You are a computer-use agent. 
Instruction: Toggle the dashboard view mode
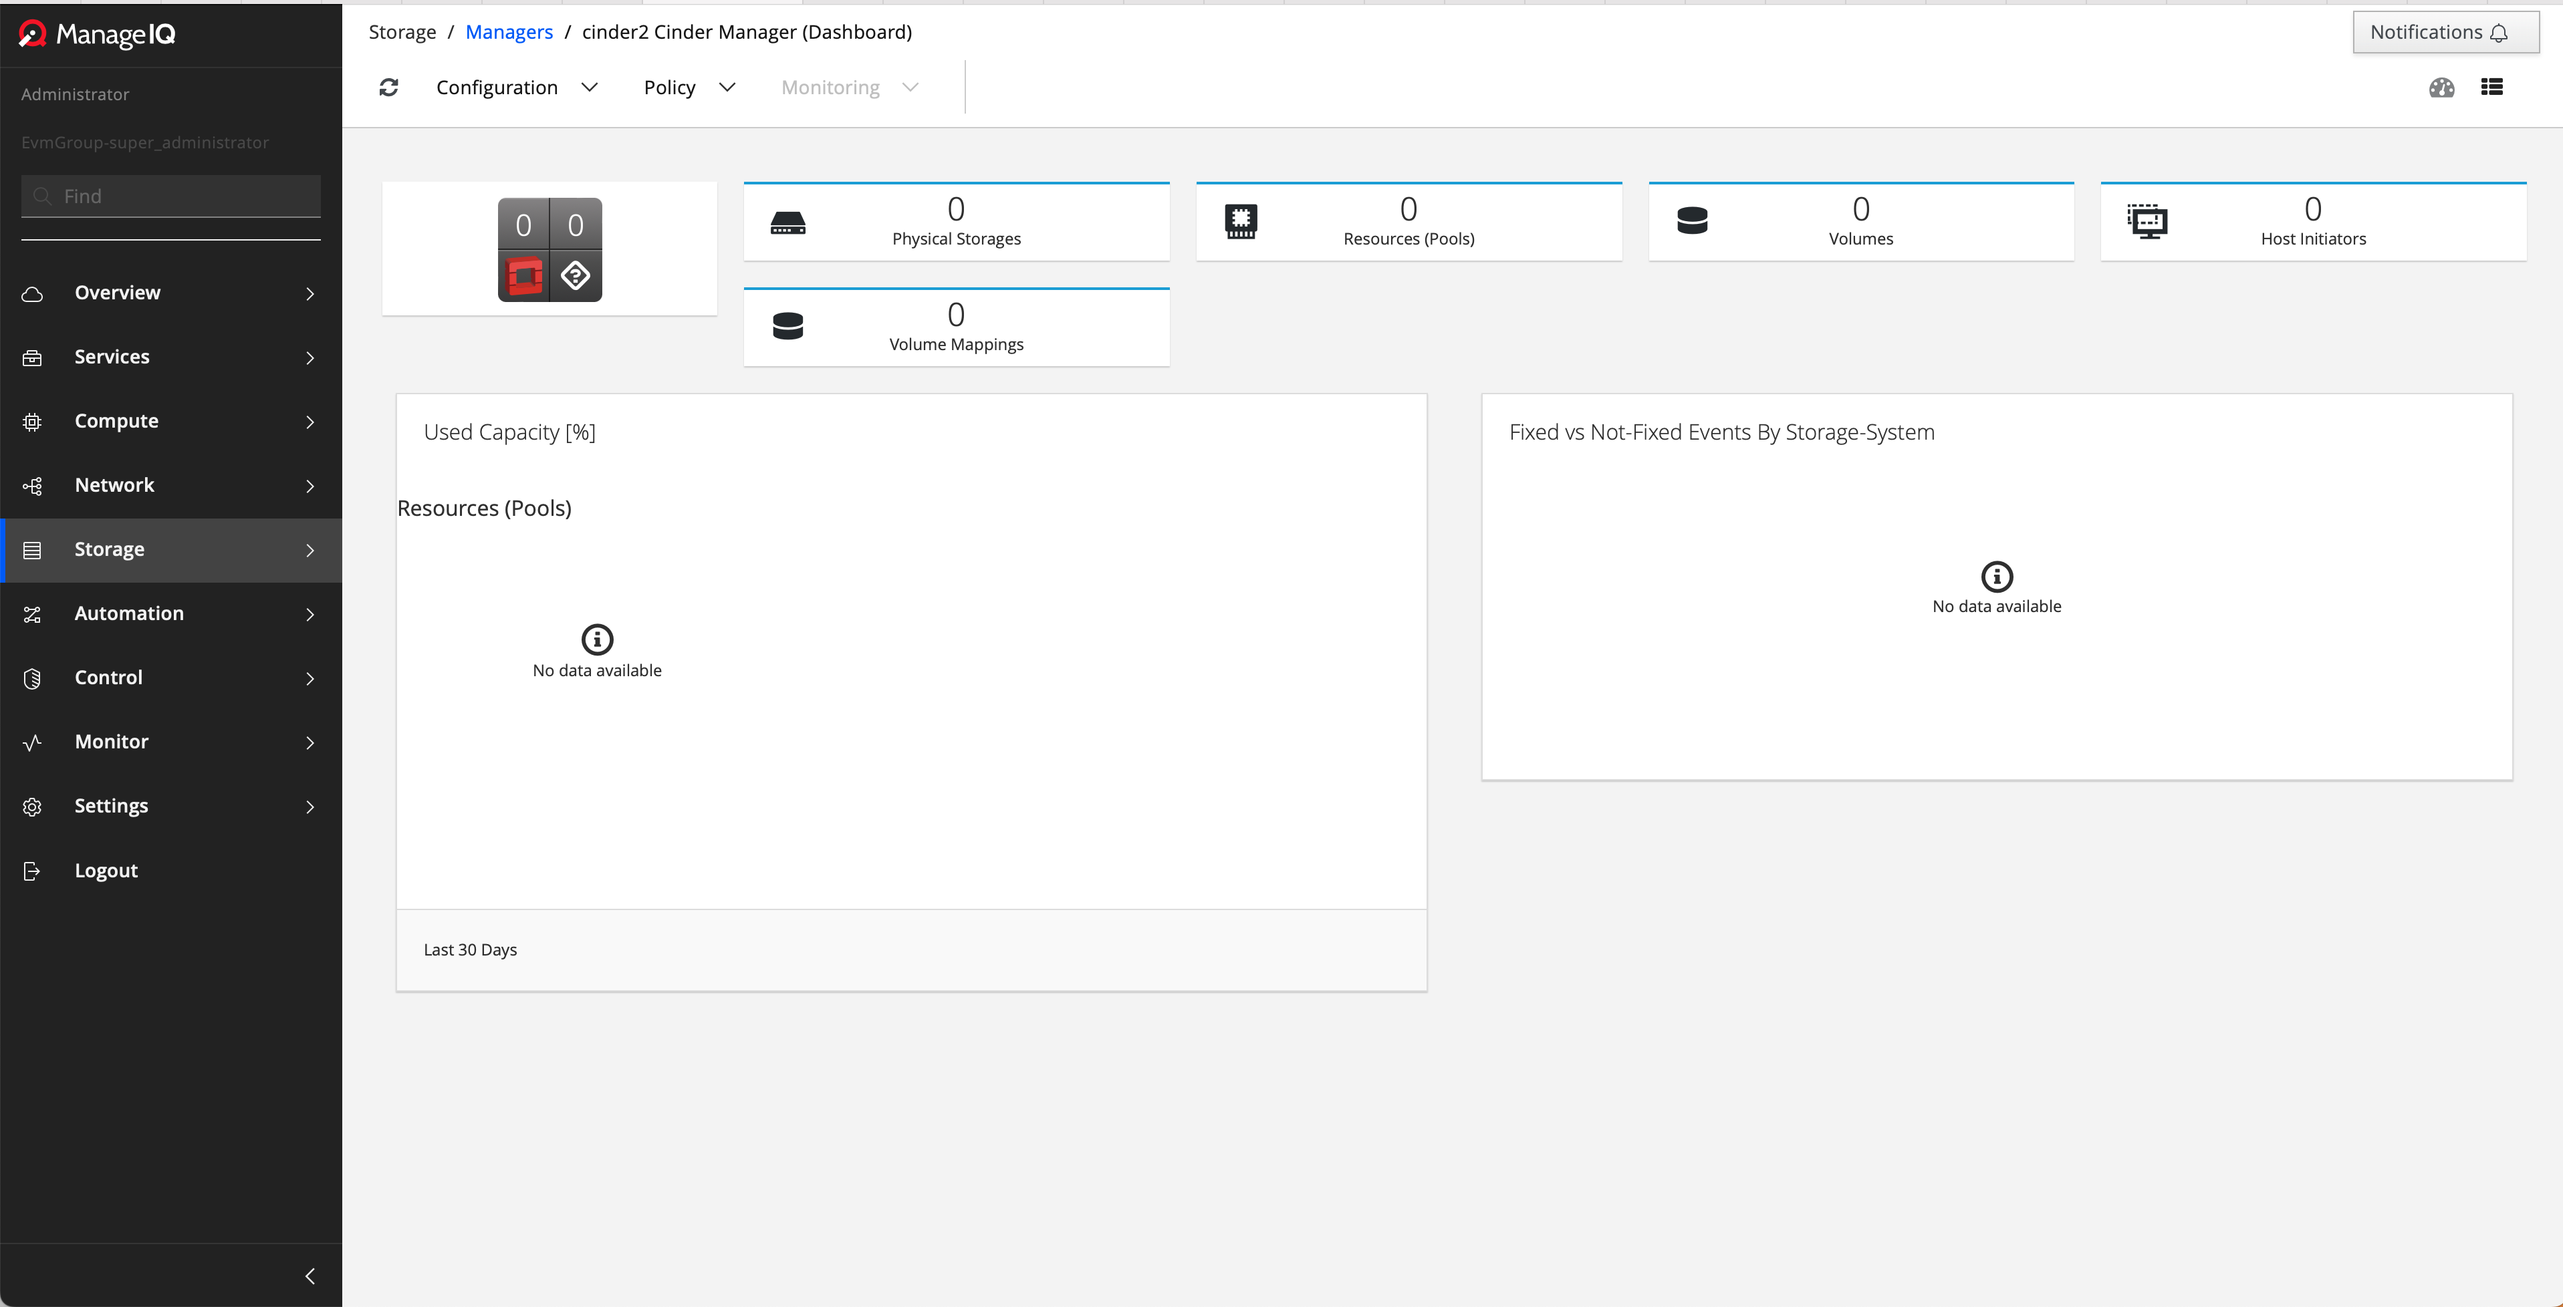2441,88
